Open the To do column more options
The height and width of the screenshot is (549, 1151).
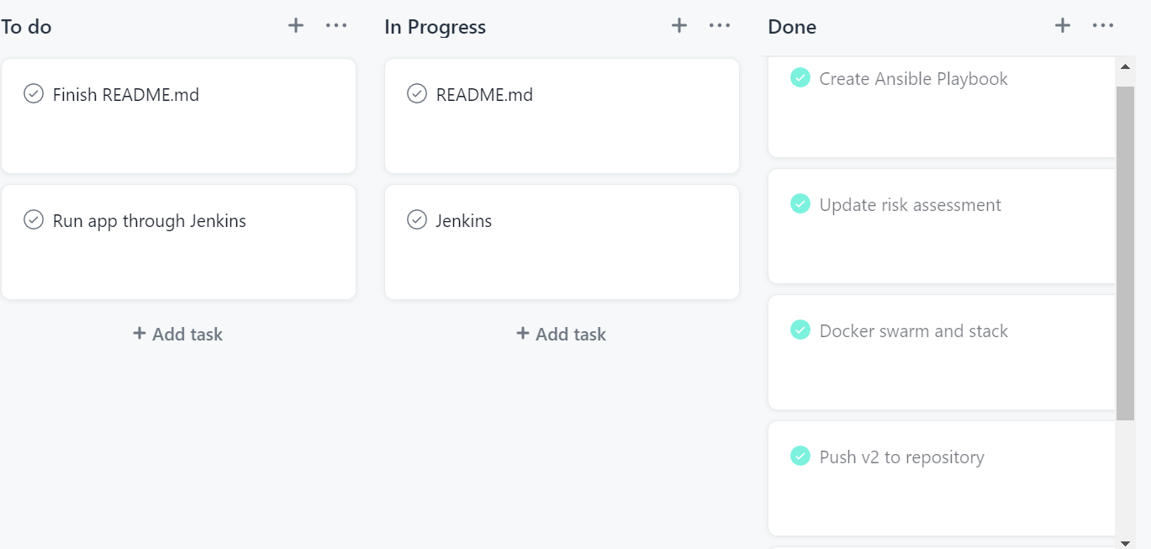(x=336, y=26)
